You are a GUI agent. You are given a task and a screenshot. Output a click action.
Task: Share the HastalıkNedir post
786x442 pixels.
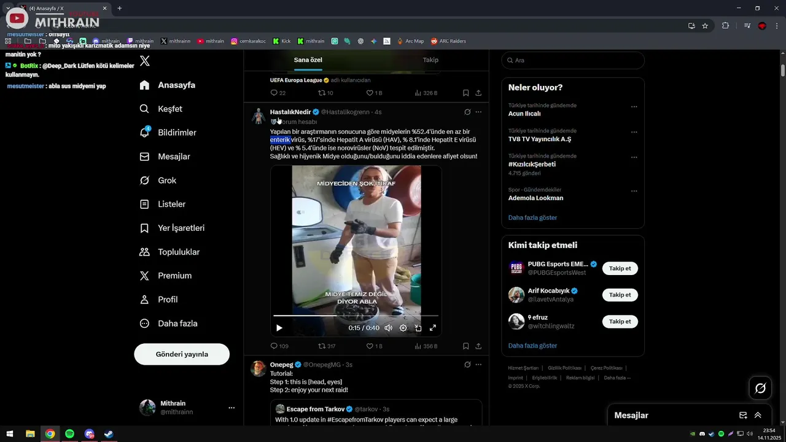(478, 346)
